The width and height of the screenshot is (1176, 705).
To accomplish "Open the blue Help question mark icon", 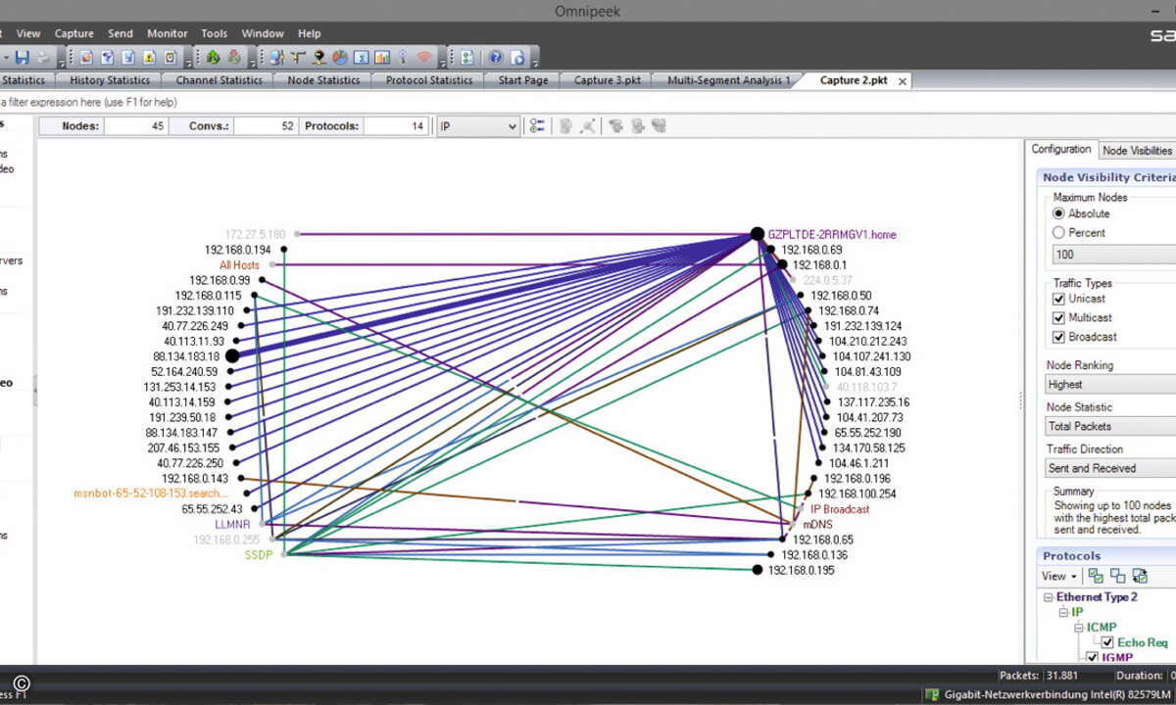I will click(x=496, y=58).
